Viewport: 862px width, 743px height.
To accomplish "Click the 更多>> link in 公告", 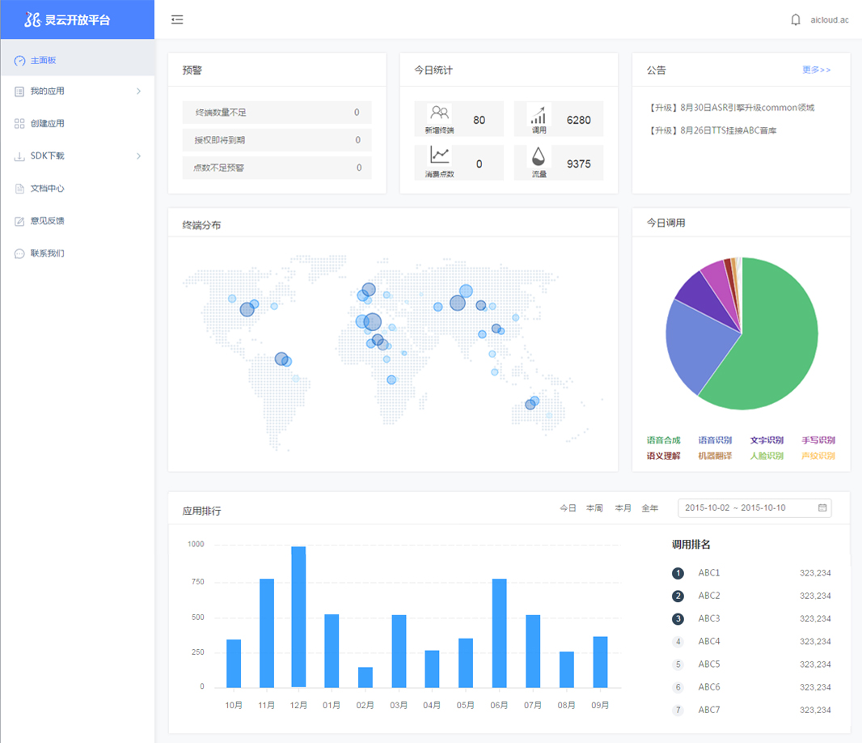I will 816,70.
